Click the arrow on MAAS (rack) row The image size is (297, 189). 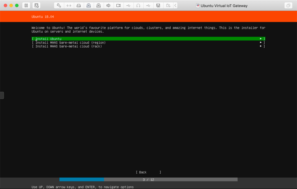(x=261, y=46)
